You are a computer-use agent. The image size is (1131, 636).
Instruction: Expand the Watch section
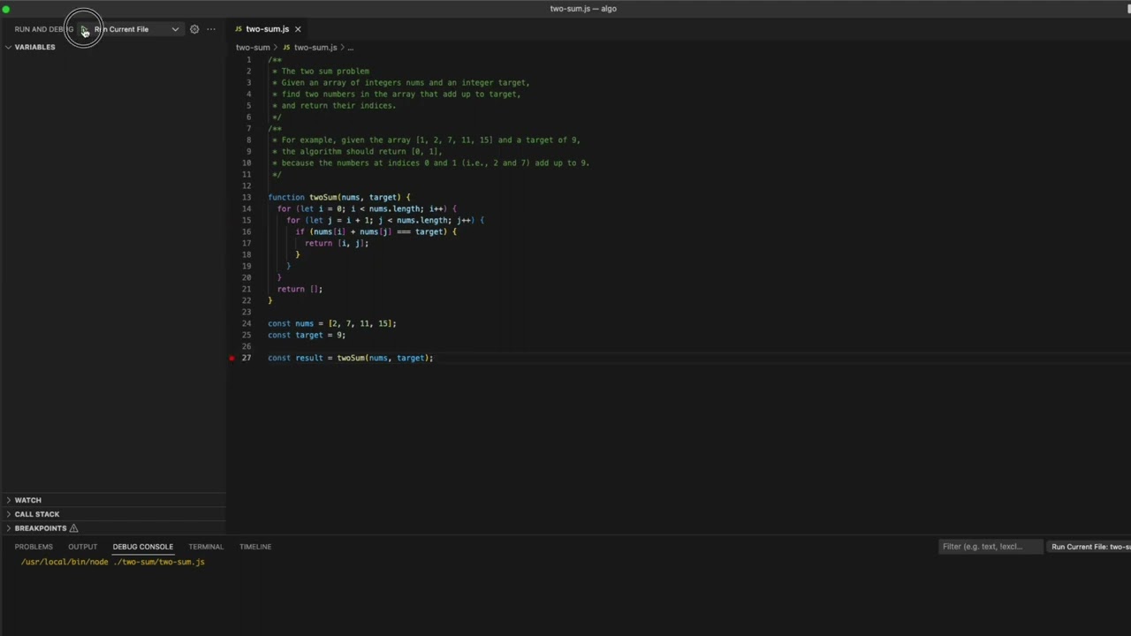[x=27, y=500]
